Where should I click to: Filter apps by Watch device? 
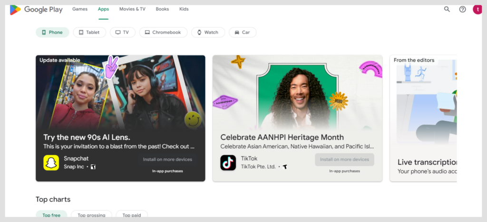coord(208,32)
